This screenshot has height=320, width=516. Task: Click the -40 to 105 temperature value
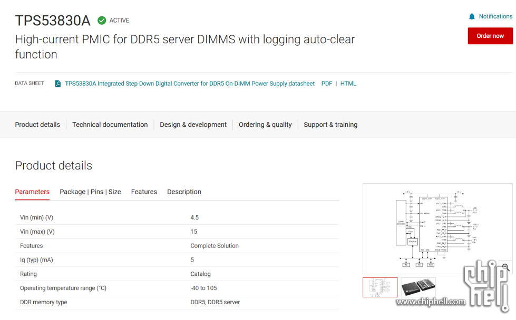203,288
